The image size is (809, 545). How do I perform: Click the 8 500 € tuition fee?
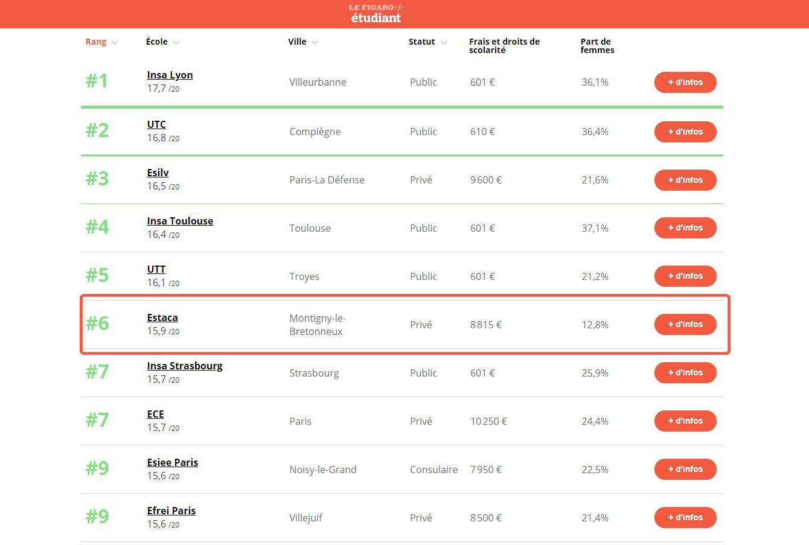pyautogui.click(x=486, y=518)
